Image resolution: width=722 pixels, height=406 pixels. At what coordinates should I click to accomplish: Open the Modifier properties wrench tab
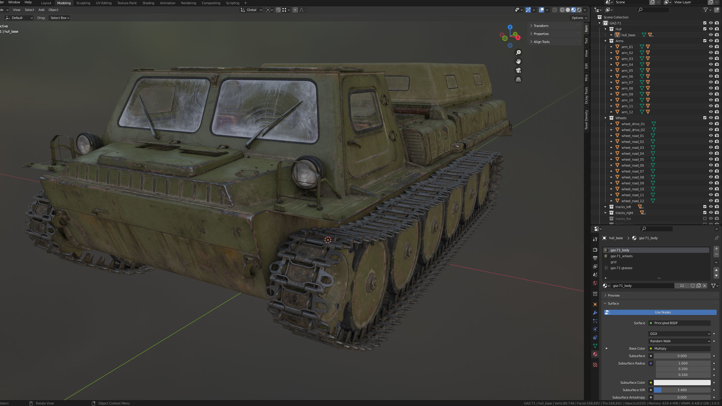coord(595,313)
